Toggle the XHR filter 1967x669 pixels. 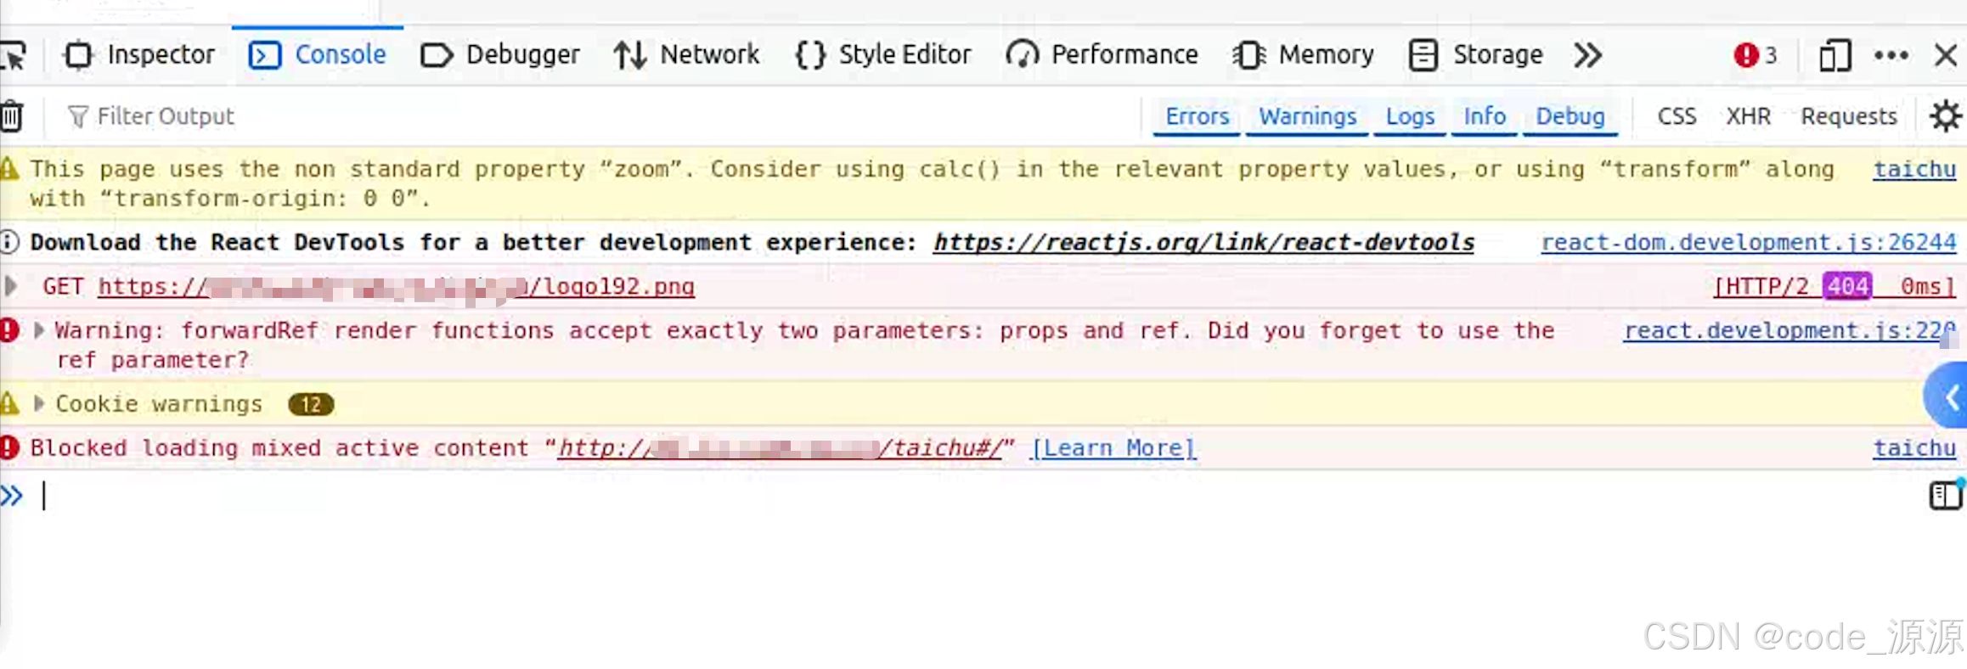point(1749,116)
